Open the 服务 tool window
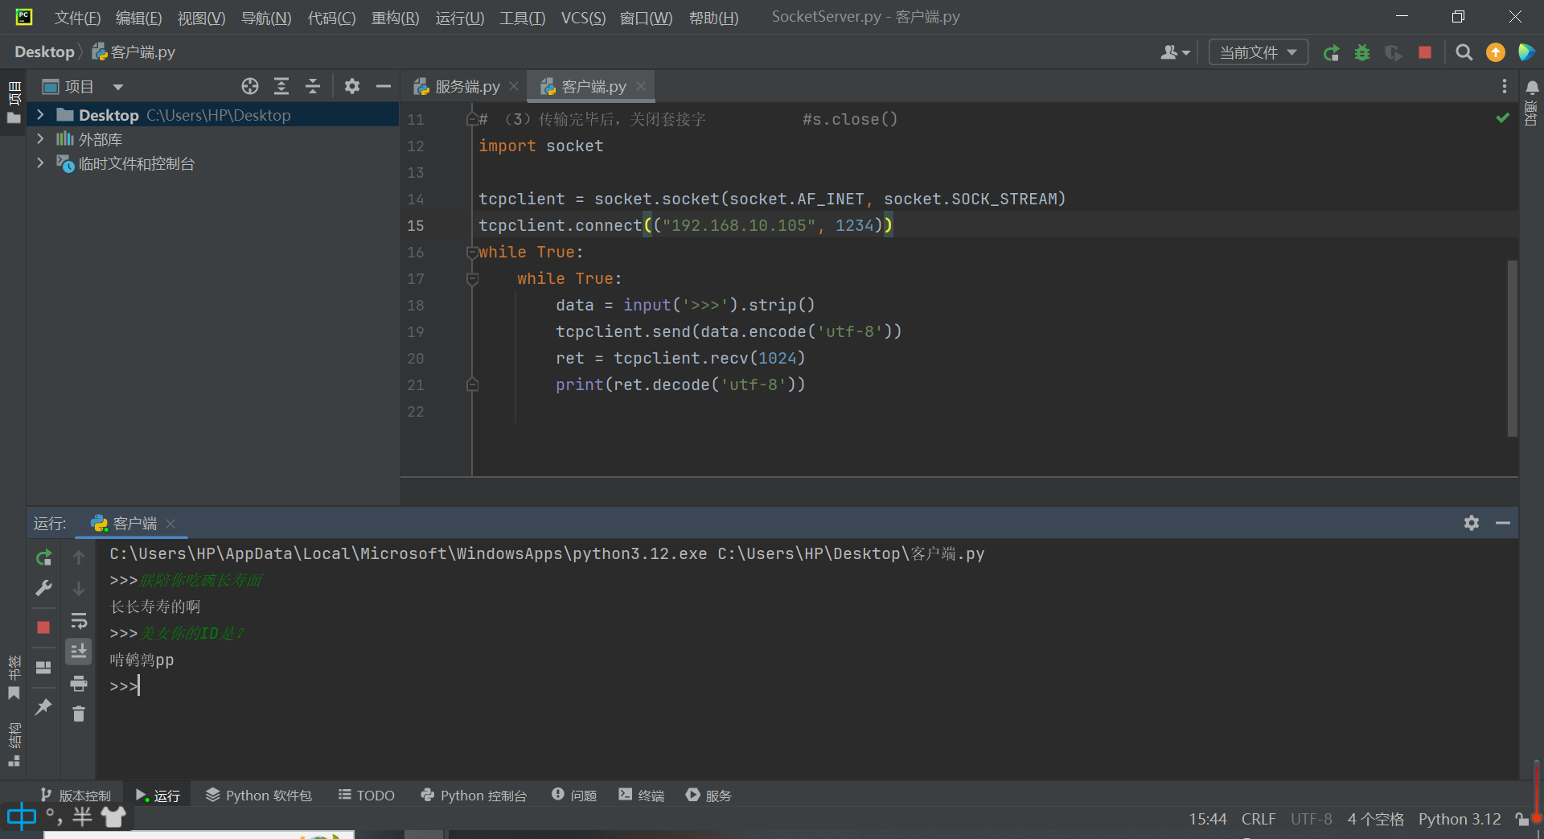Screen dimensions: 1544x839 click(x=708, y=796)
